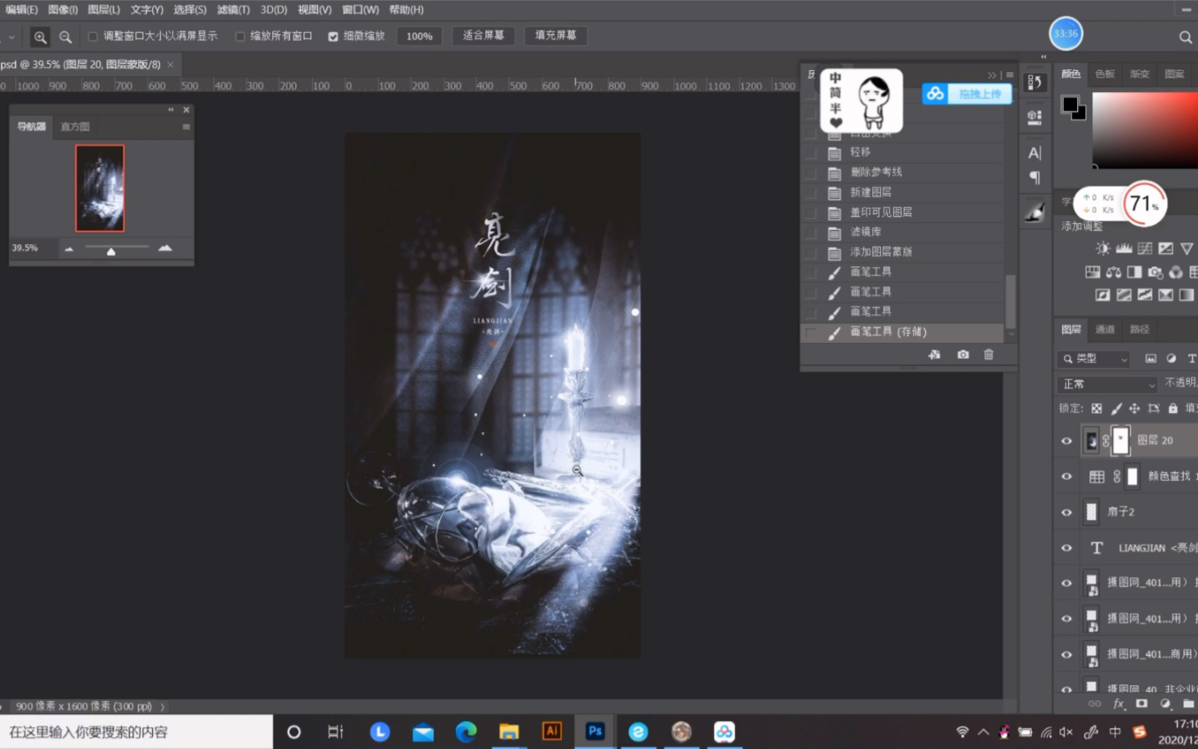
Task: Add layer mask at Layers panel bottom
Action: click(x=1142, y=704)
